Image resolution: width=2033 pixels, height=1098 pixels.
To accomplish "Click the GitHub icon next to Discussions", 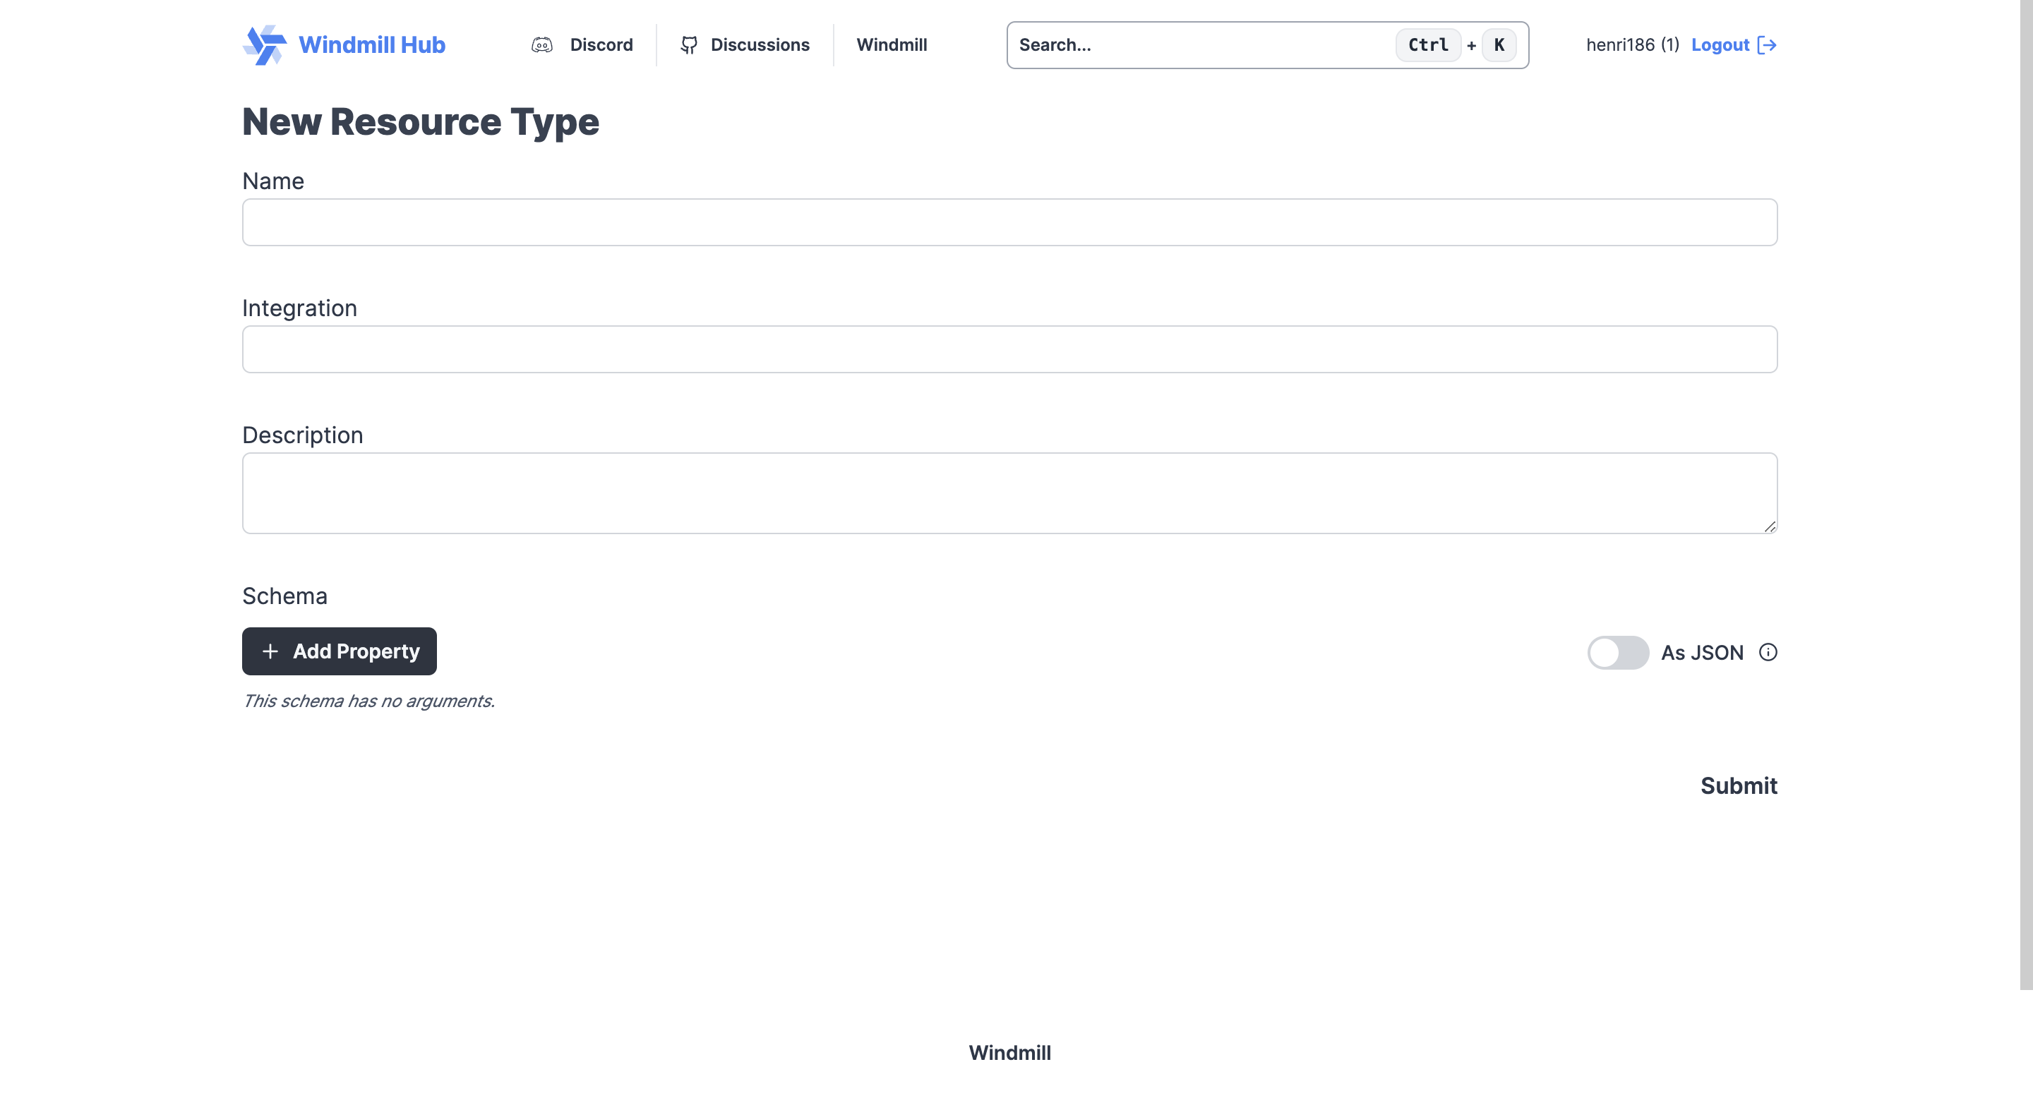I will pos(688,45).
